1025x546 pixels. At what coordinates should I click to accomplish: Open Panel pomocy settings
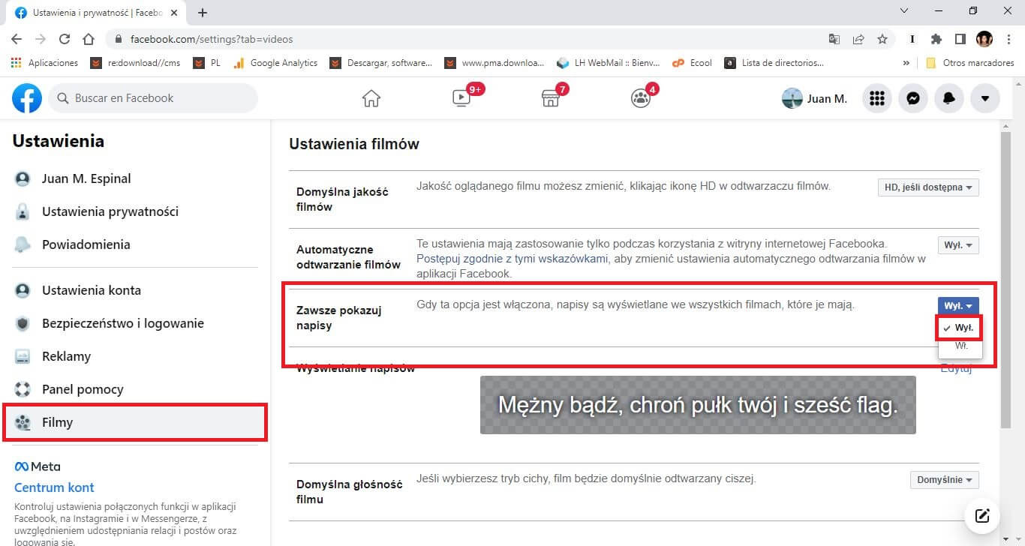(x=135, y=389)
